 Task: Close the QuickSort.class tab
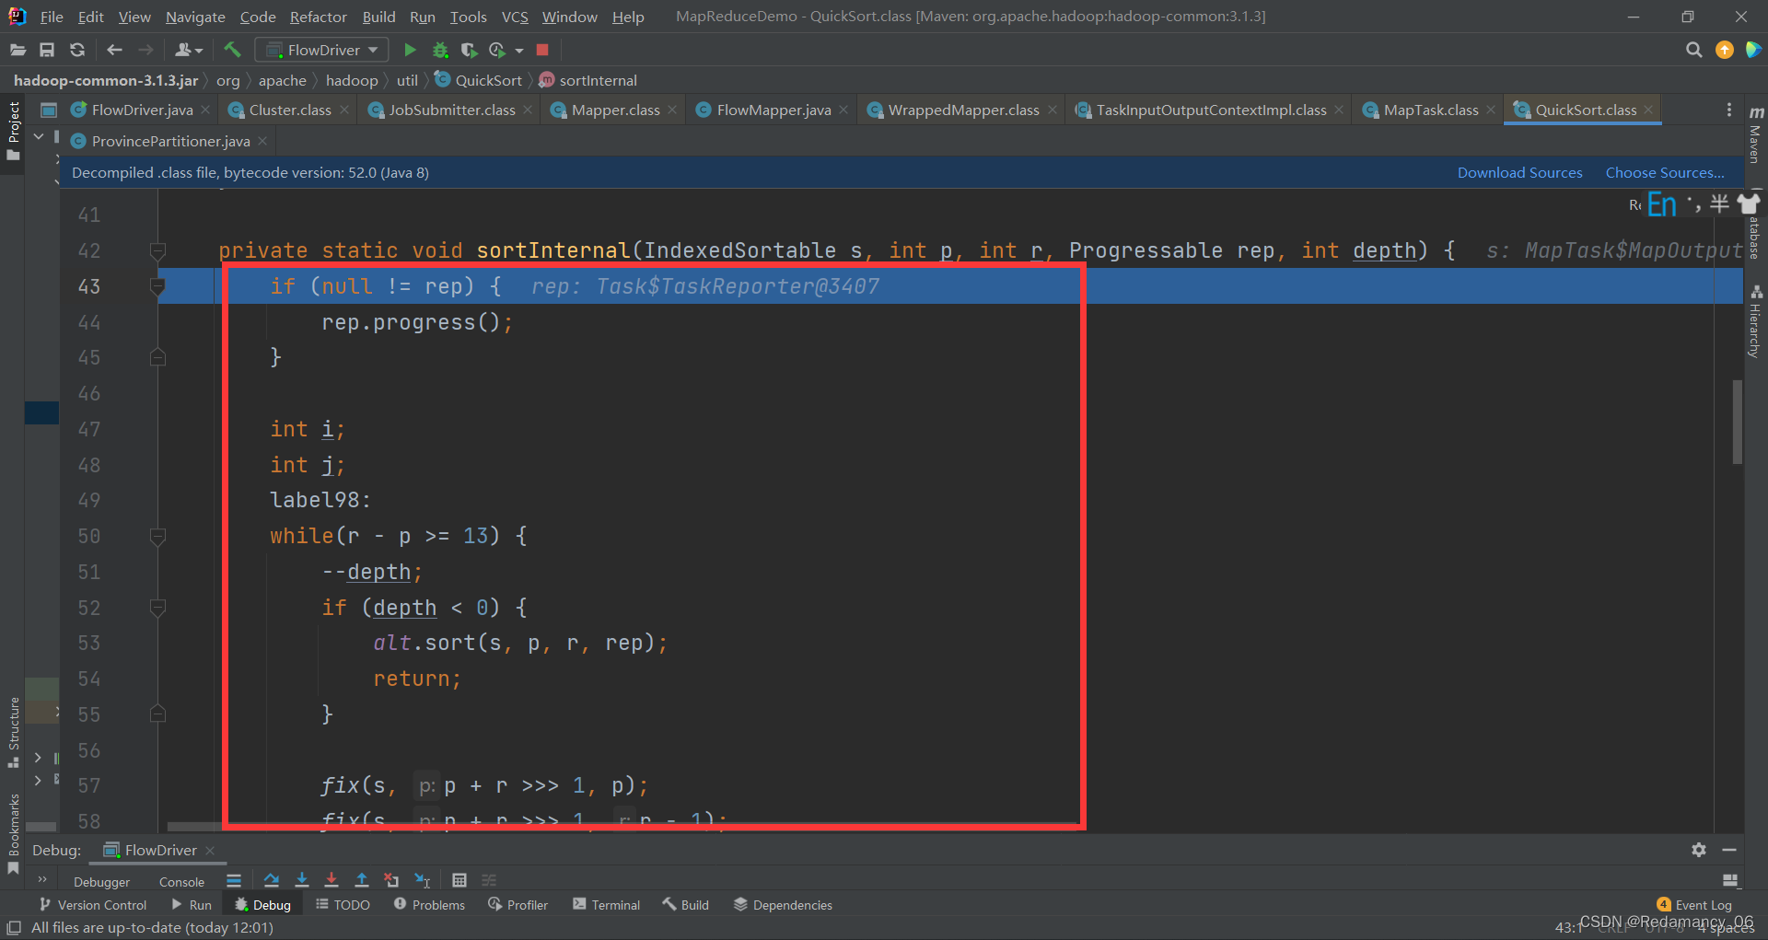pos(1648,110)
